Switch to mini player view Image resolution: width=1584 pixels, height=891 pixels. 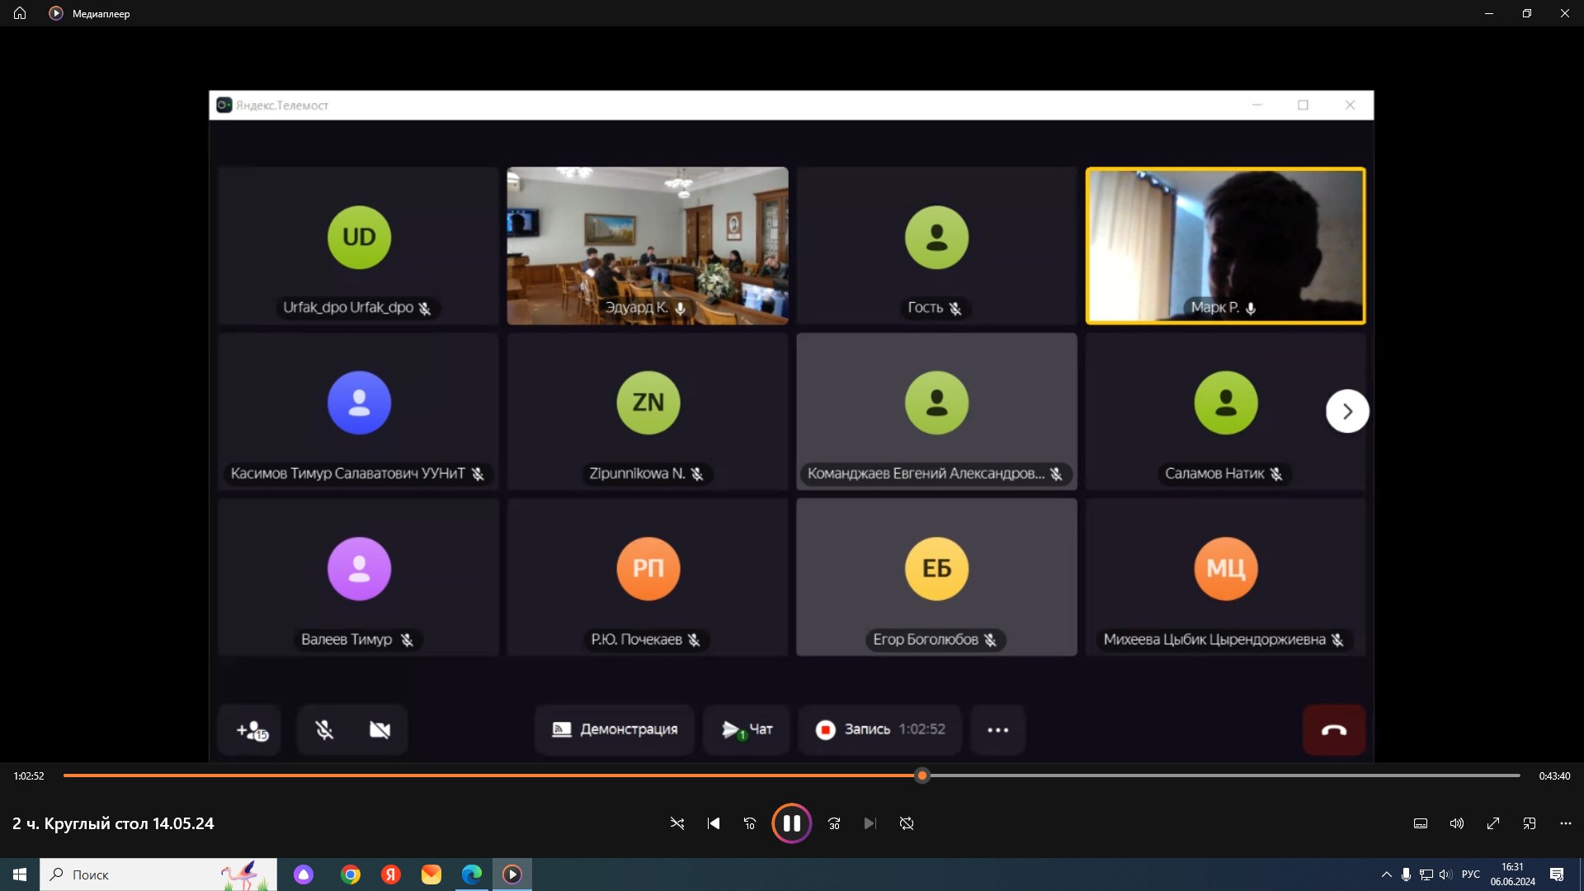(1530, 823)
